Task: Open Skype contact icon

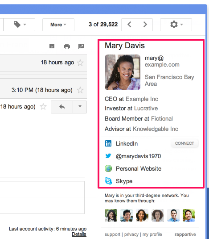Action: click(108, 181)
